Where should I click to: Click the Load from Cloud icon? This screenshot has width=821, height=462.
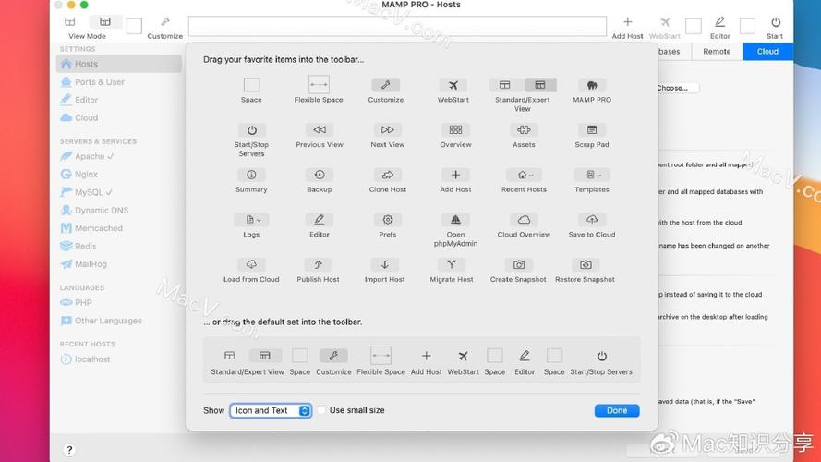(251, 264)
